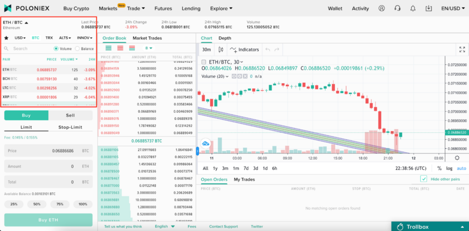The width and height of the screenshot is (469, 231).
Task: Open the My Trades tab
Action: 244,179
